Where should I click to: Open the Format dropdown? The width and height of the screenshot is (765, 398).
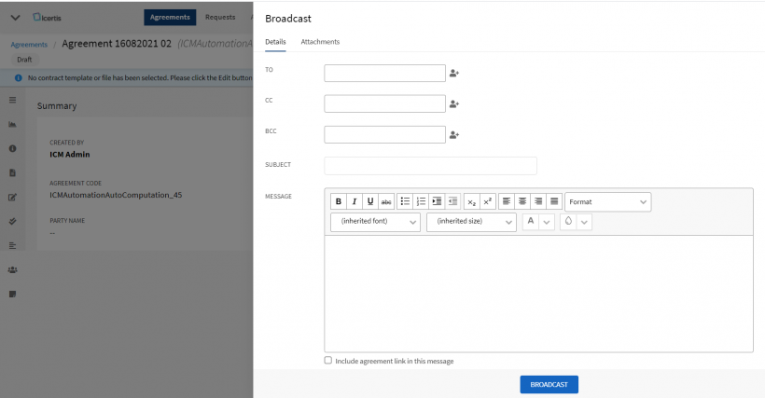(607, 201)
